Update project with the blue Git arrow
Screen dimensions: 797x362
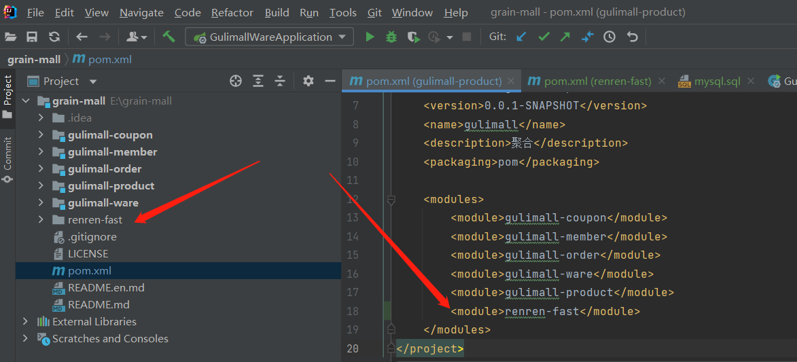coord(521,37)
